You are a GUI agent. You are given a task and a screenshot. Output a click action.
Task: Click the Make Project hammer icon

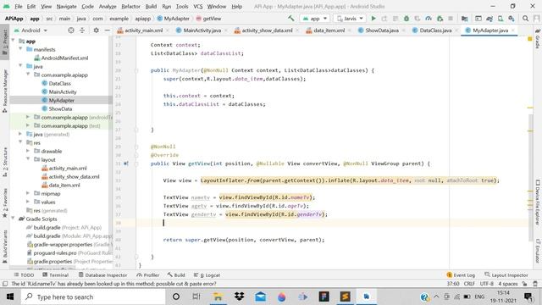tap(291, 19)
